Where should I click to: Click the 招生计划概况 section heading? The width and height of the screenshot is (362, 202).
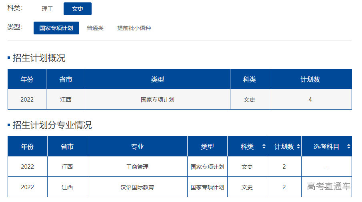[39, 58]
